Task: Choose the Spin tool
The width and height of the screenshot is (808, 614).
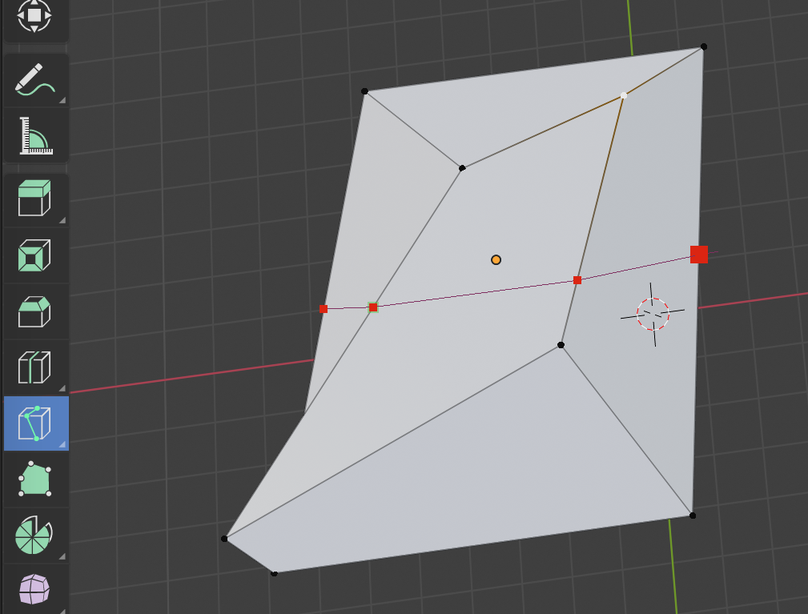Action: pos(35,536)
